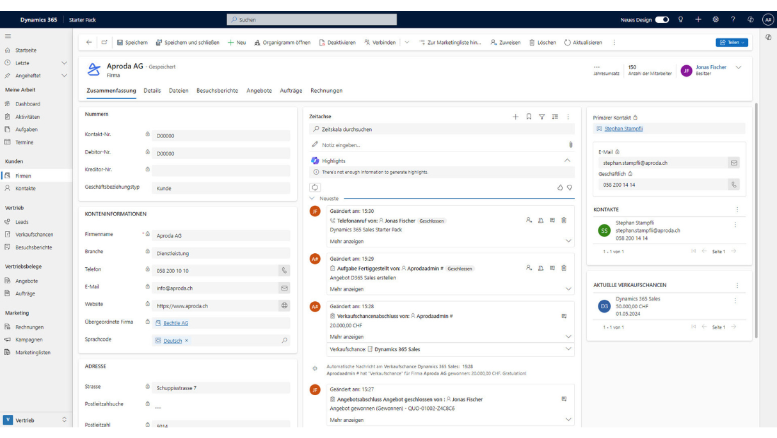Expand the Verkaufschance Dynamics 365 Sales row
Image resolution: width=777 pixels, height=438 pixels.
click(568, 349)
